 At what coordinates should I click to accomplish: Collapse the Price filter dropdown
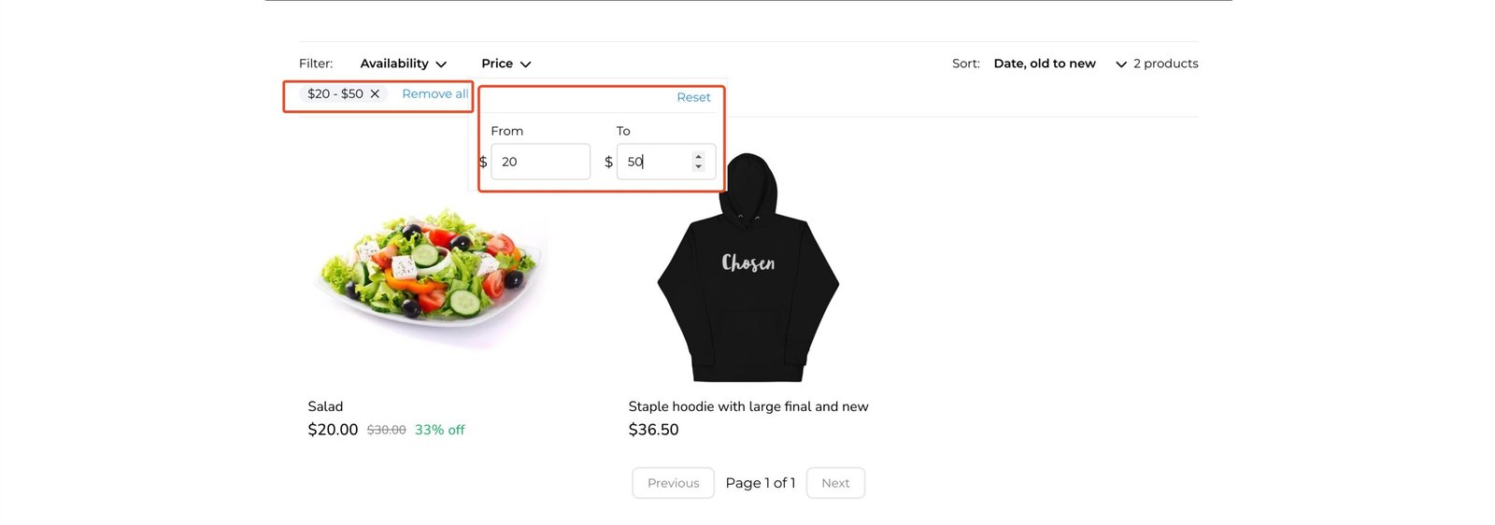point(505,64)
